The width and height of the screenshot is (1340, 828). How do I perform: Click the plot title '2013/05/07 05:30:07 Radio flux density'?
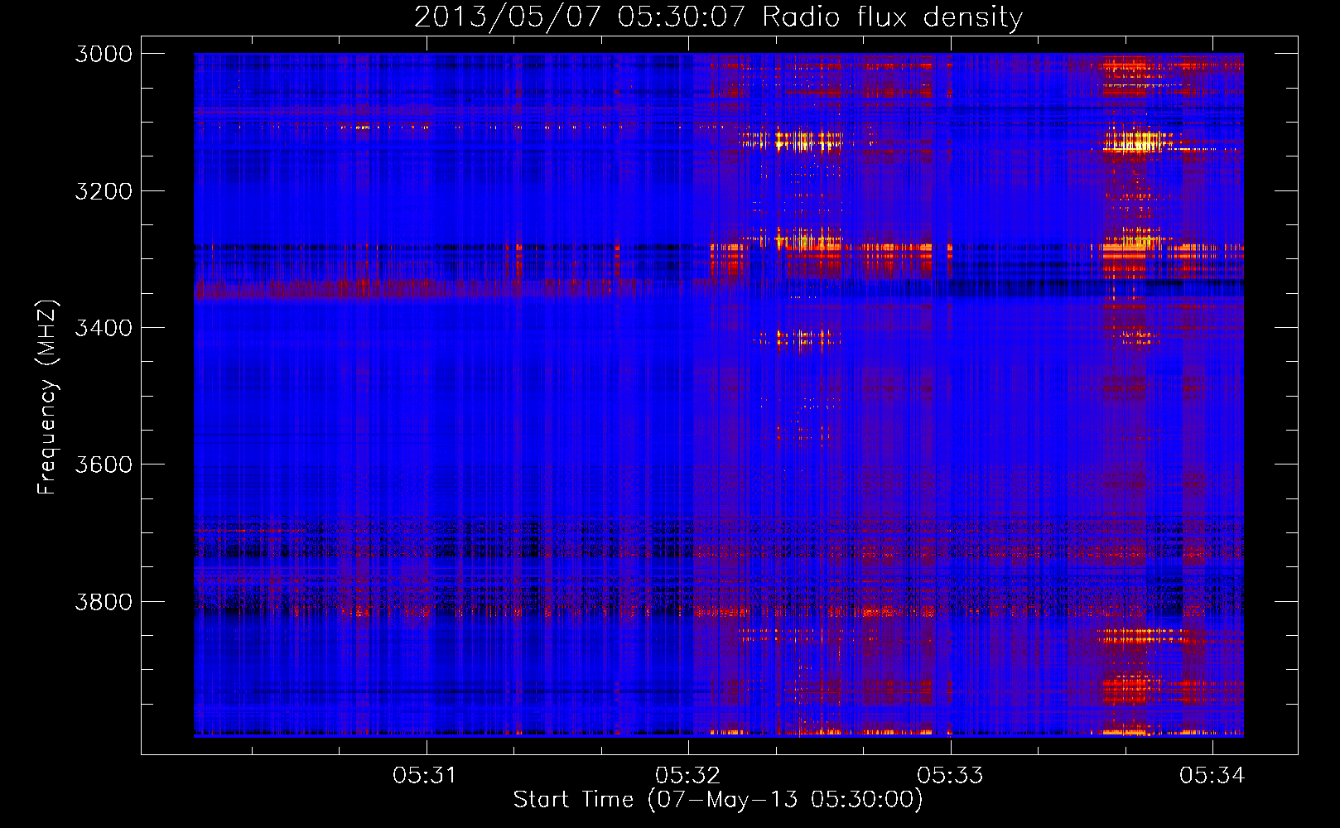(x=718, y=17)
